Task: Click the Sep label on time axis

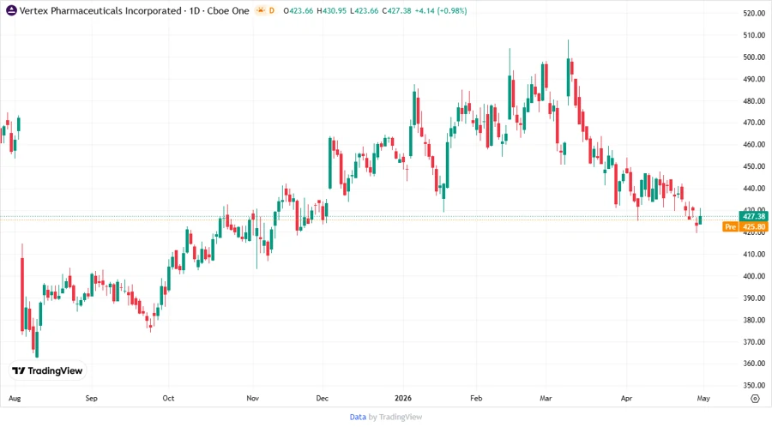Action: tap(92, 398)
